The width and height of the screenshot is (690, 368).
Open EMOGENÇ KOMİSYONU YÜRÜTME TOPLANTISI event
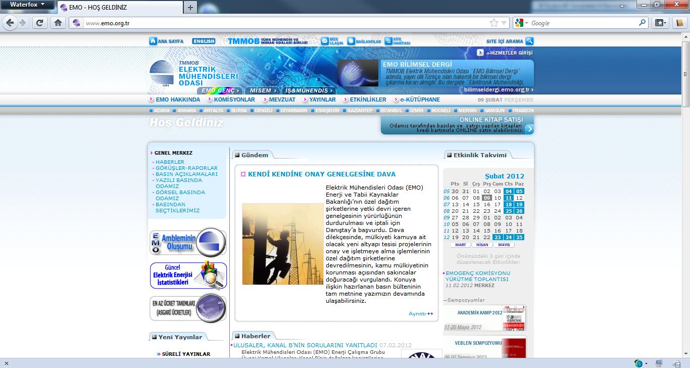pos(477,276)
